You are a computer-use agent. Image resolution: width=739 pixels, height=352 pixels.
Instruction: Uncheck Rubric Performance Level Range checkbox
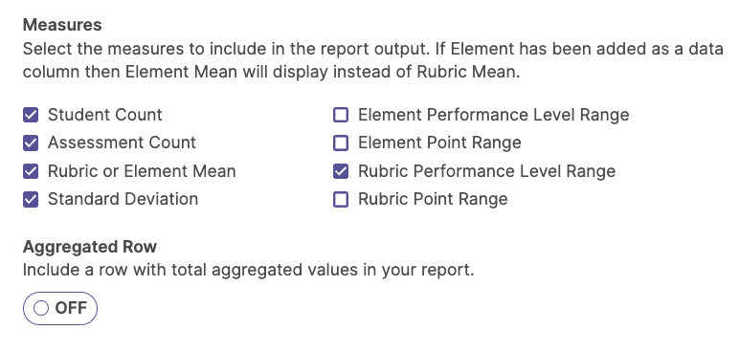[341, 171]
